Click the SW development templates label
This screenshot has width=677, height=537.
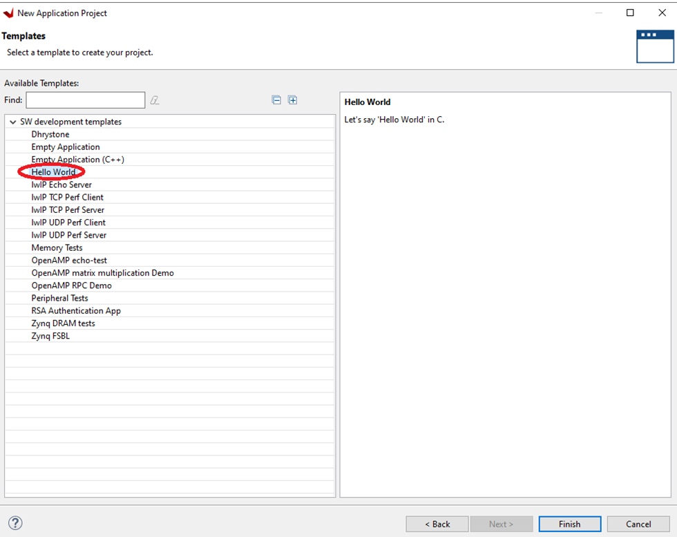tap(70, 122)
